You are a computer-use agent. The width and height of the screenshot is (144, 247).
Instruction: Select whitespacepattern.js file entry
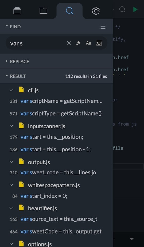click(54, 185)
